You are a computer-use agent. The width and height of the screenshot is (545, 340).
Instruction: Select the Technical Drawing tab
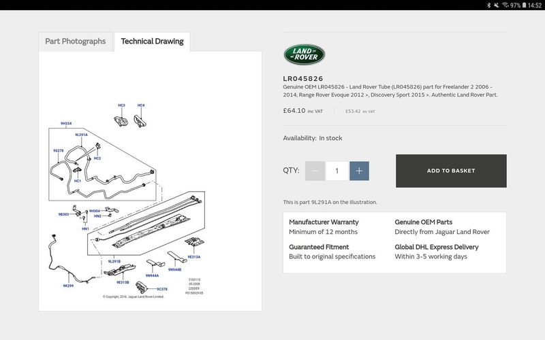coord(152,41)
